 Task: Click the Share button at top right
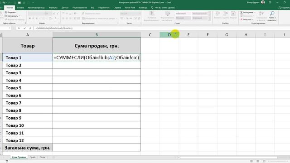pos(284,8)
